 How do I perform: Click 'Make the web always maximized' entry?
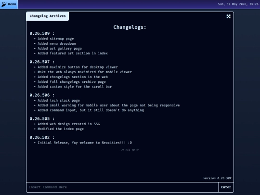85,72
